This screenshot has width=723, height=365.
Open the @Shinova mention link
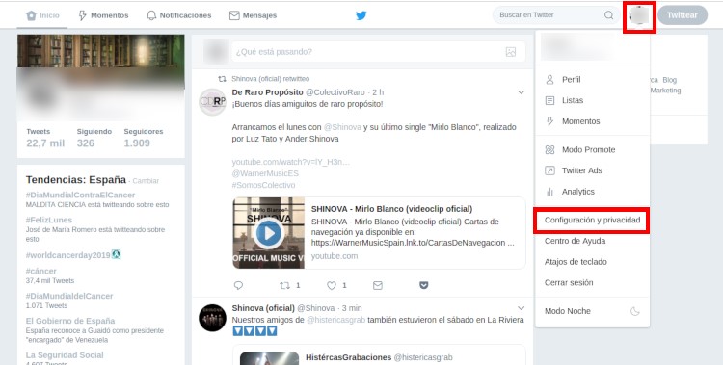click(x=342, y=127)
